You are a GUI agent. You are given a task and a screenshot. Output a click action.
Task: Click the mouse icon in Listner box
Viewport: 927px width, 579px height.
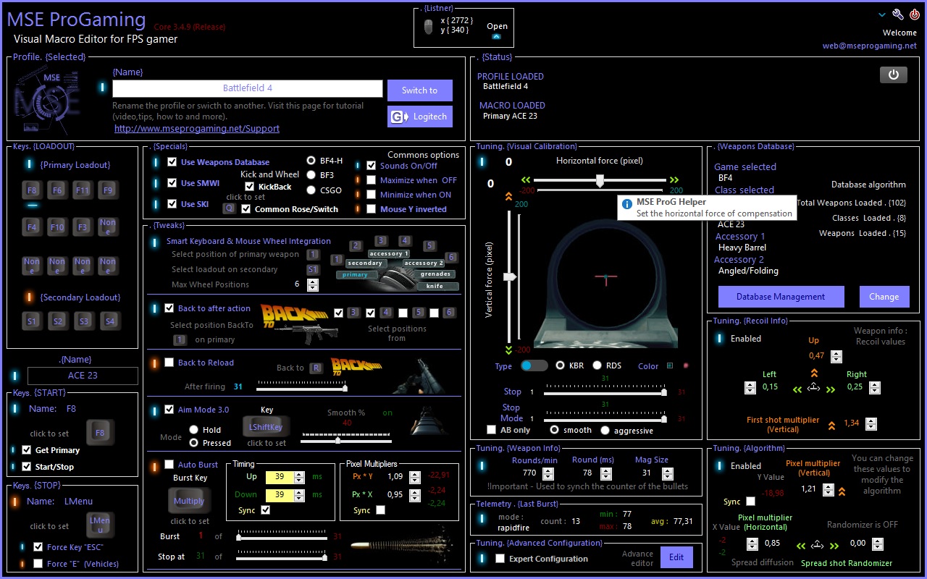(x=428, y=28)
